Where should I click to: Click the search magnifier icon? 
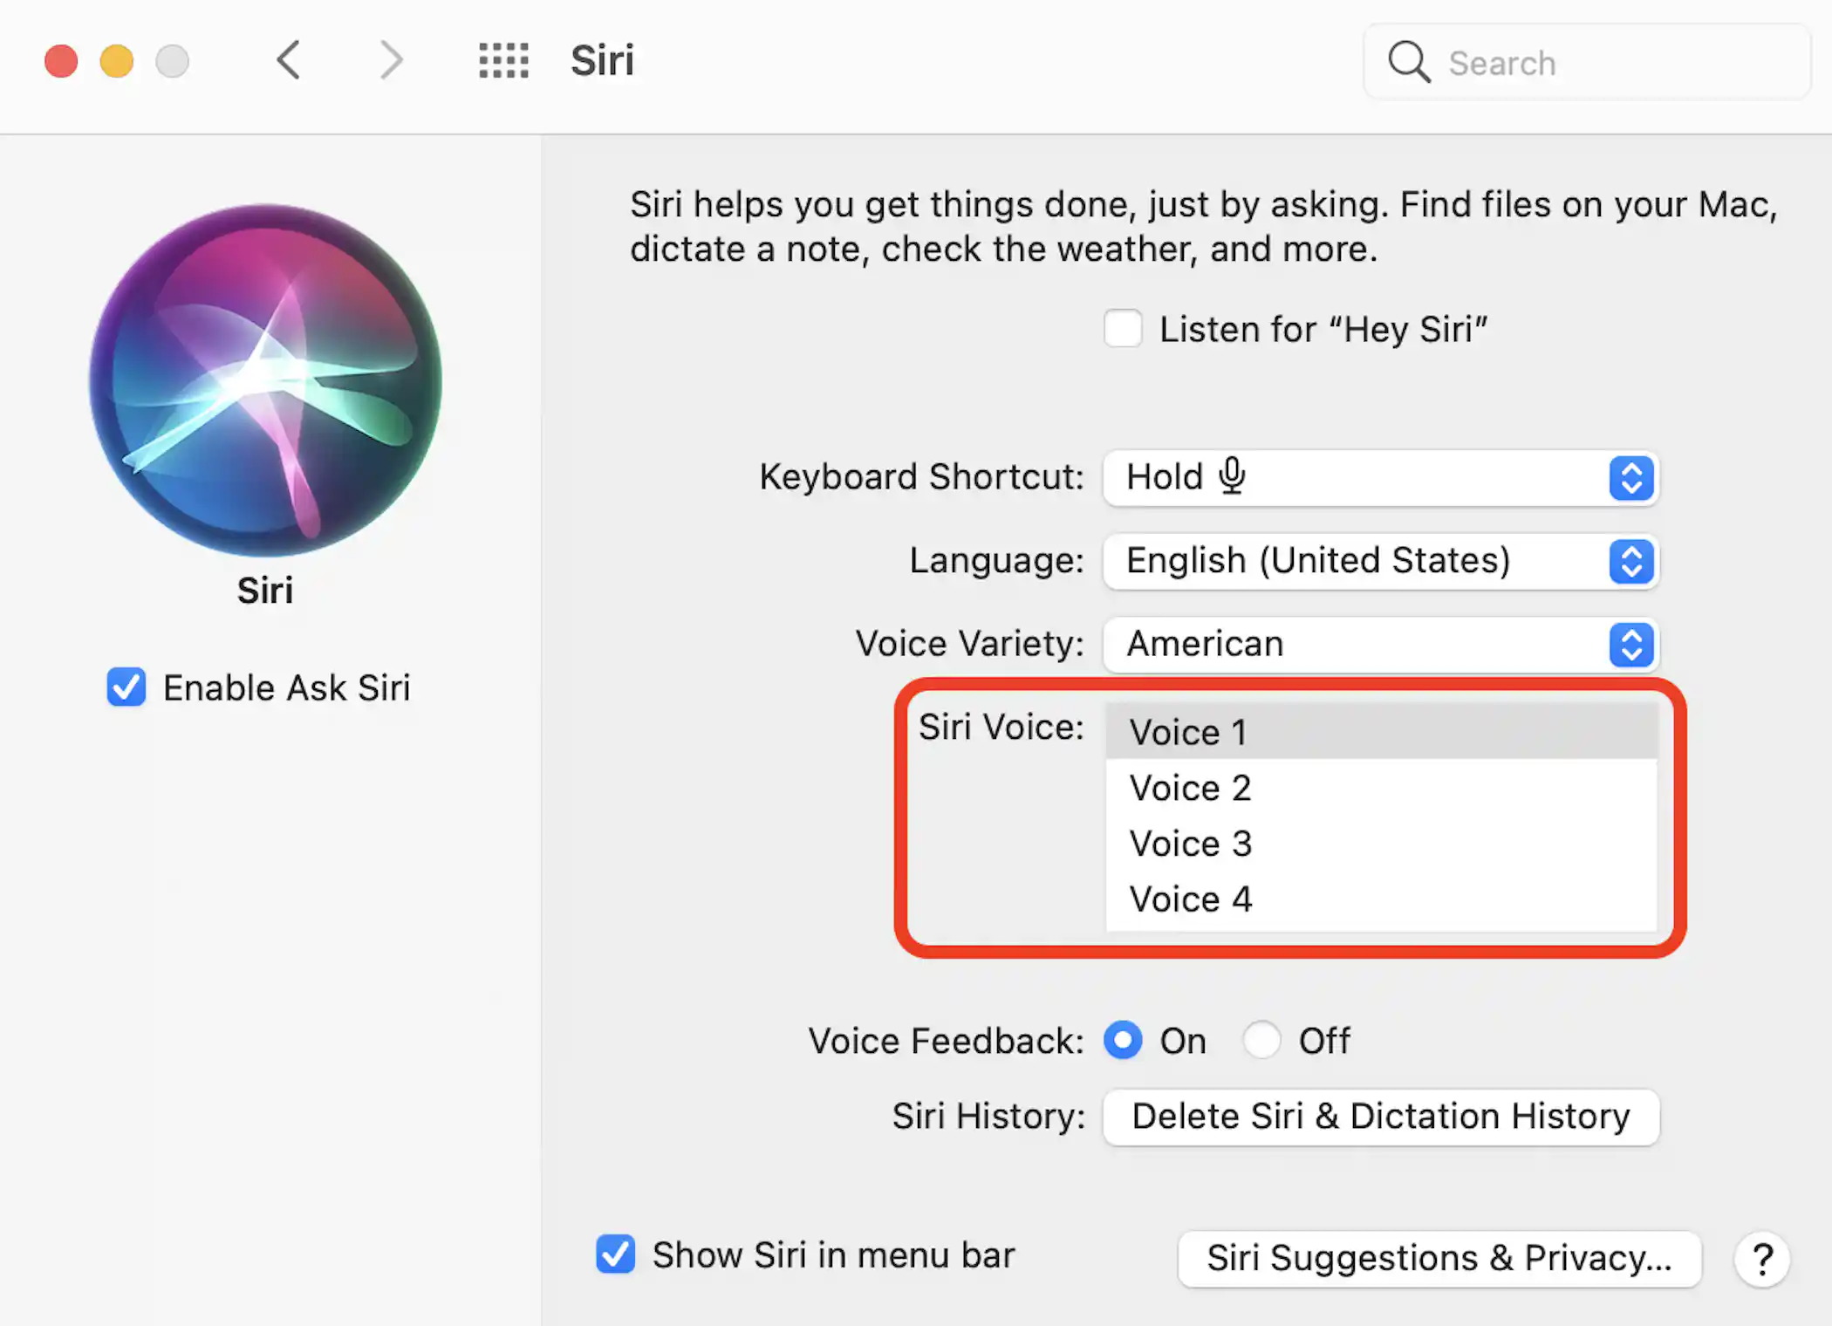click(x=1408, y=62)
